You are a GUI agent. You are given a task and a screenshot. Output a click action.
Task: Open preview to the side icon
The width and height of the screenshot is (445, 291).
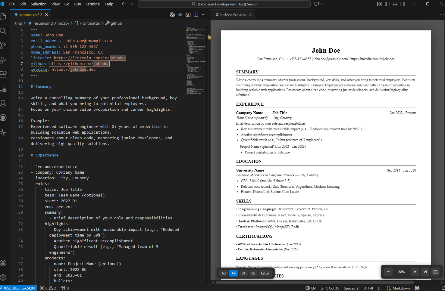(188, 15)
